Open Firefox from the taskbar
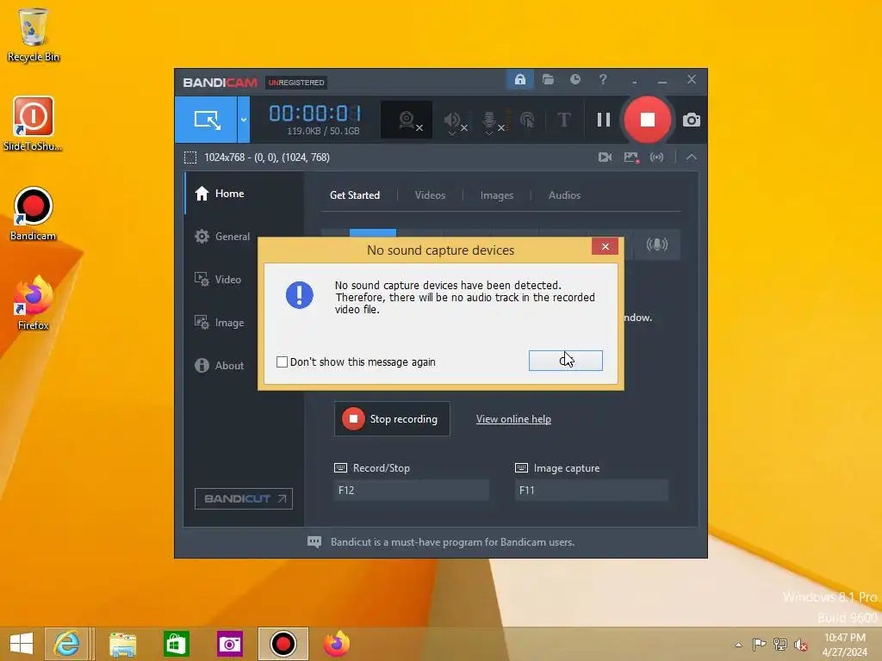 [337, 644]
